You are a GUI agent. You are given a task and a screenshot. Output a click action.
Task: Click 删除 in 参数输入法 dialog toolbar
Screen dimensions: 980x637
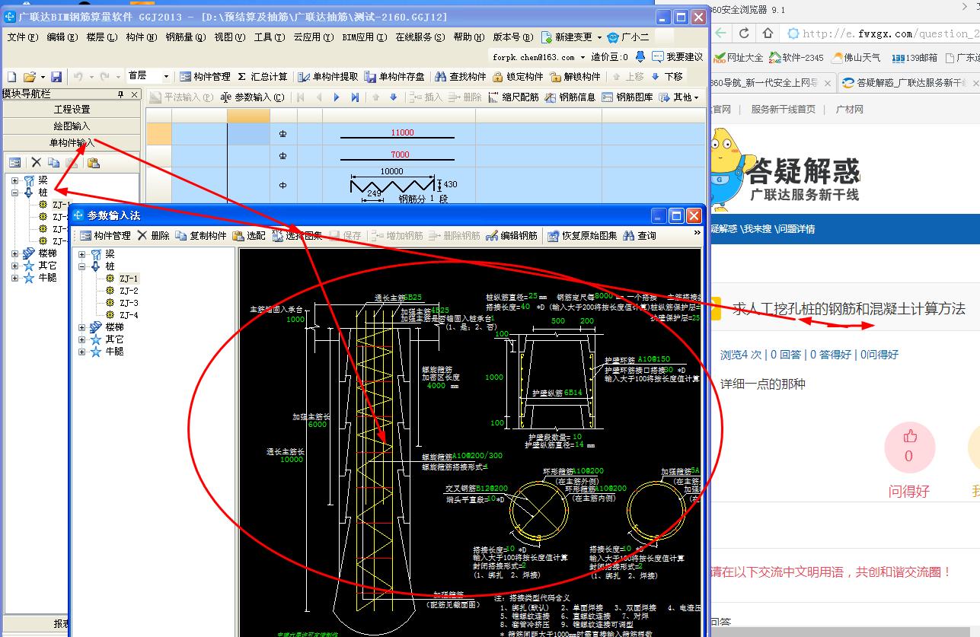pos(153,236)
